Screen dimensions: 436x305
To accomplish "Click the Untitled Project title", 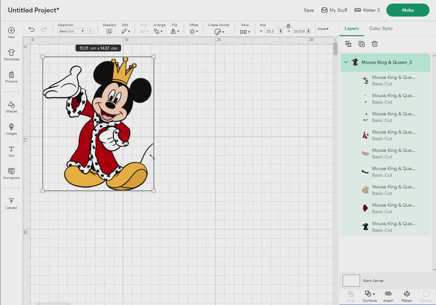I will 34,10.
